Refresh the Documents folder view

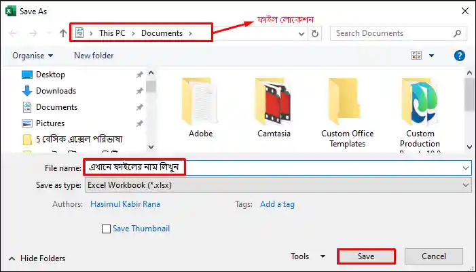point(315,33)
